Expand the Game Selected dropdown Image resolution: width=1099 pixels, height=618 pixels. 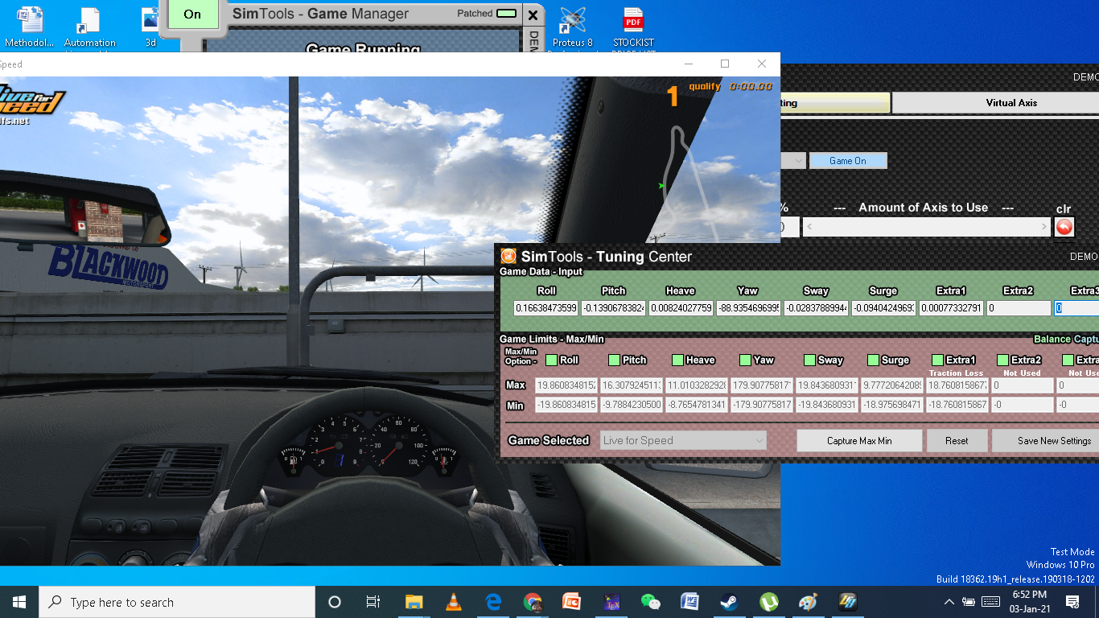pyautogui.click(x=684, y=440)
